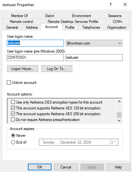Enable Use only Kerberos DES encryption
Image resolution: width=132 pixels, height=172 pixels.
tap(13, 102)
